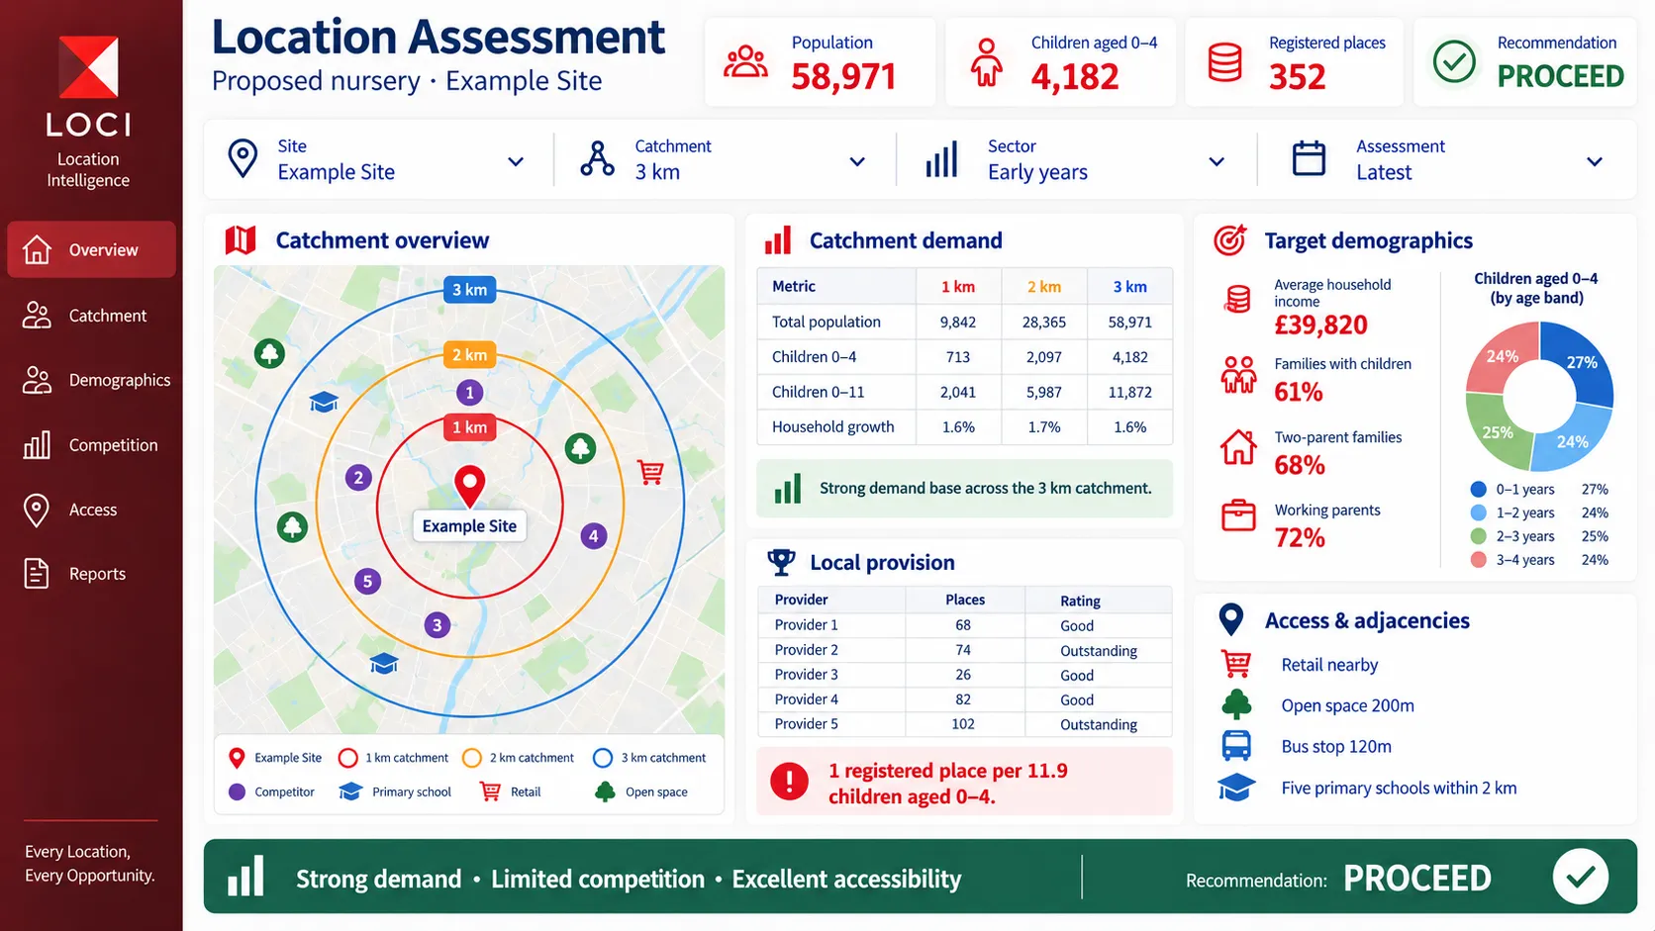1655x931 pixels.
Task: Click the 0–1 years blue legend swatch
Action: [x=1479, y=489]
